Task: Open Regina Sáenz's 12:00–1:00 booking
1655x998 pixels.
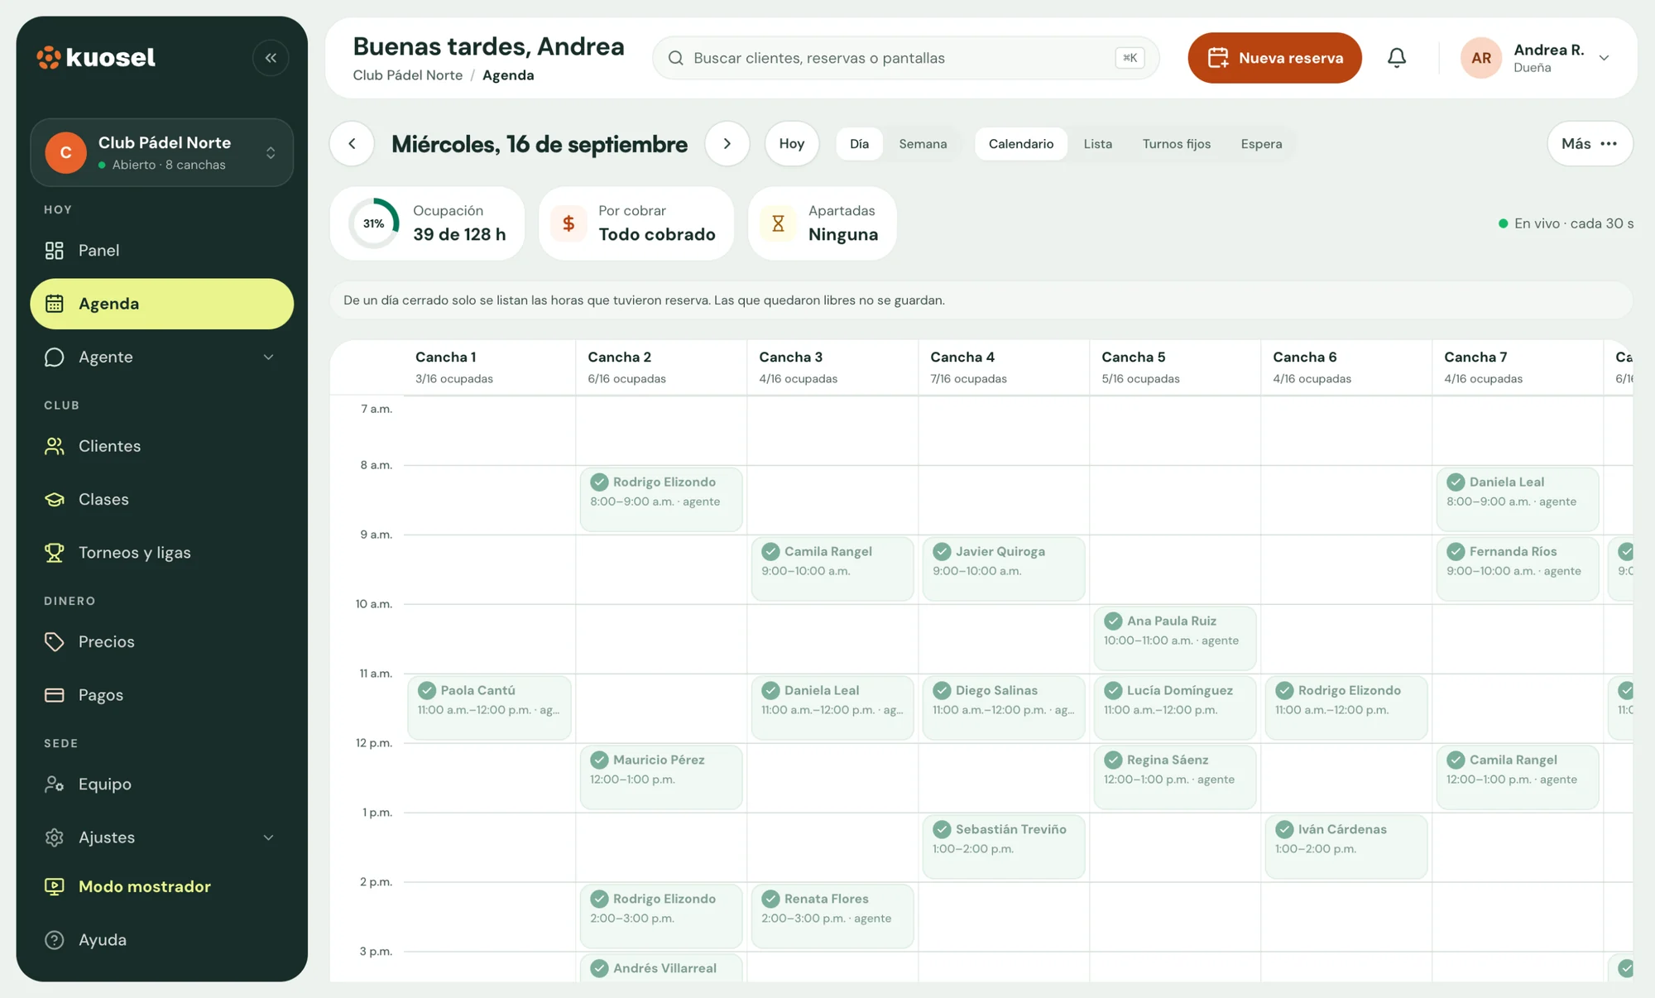Action: (x=1175, y=777)
